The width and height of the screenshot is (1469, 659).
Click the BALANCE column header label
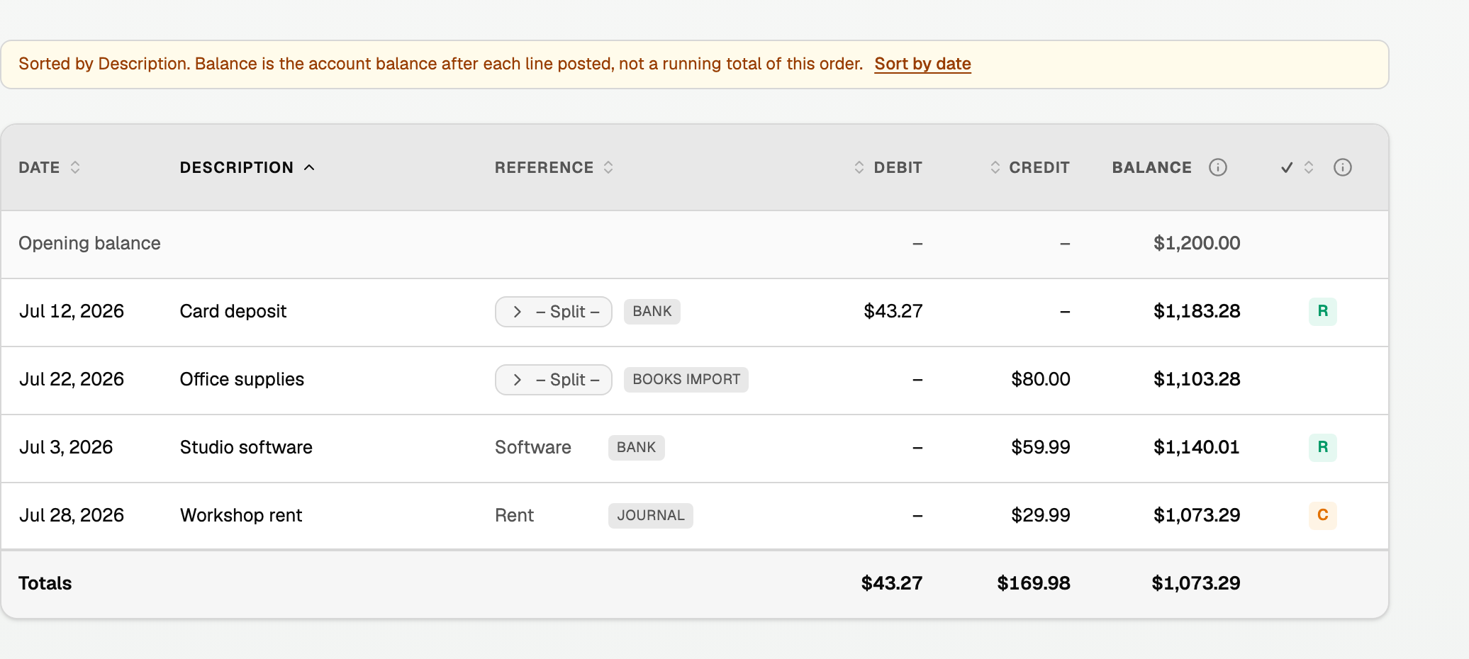1151,167
